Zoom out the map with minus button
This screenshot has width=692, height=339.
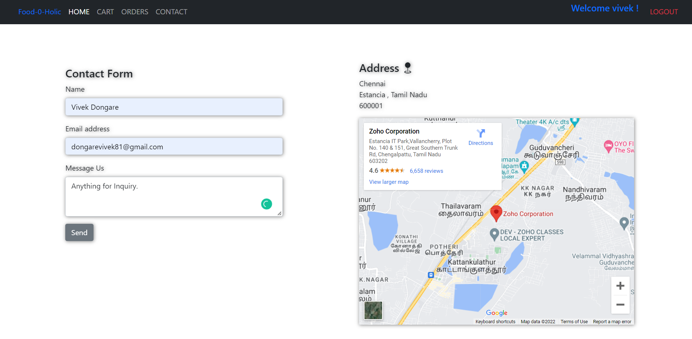point(620,305)
